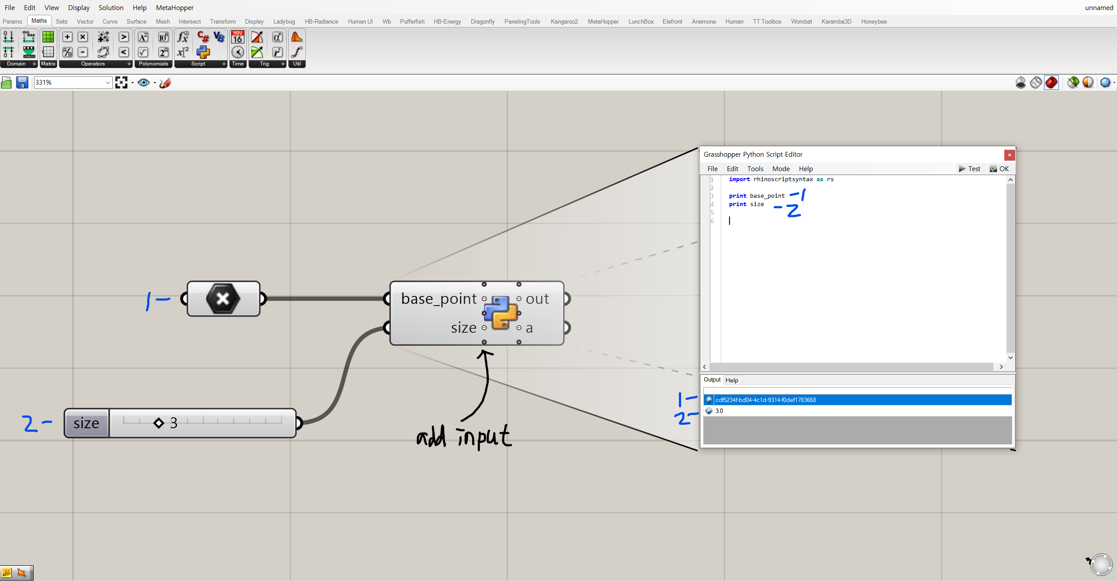Activate the red sketch pencil tool
The height and width of the screenshot is (581, 1117).
click(165, 83)
